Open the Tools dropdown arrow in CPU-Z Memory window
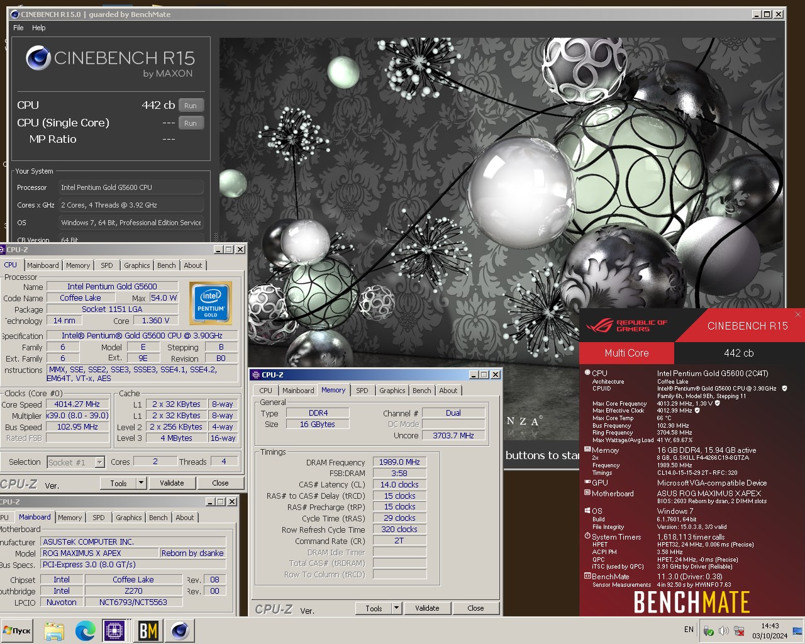This screenshot has width=805, height=644. click(396, 608)
